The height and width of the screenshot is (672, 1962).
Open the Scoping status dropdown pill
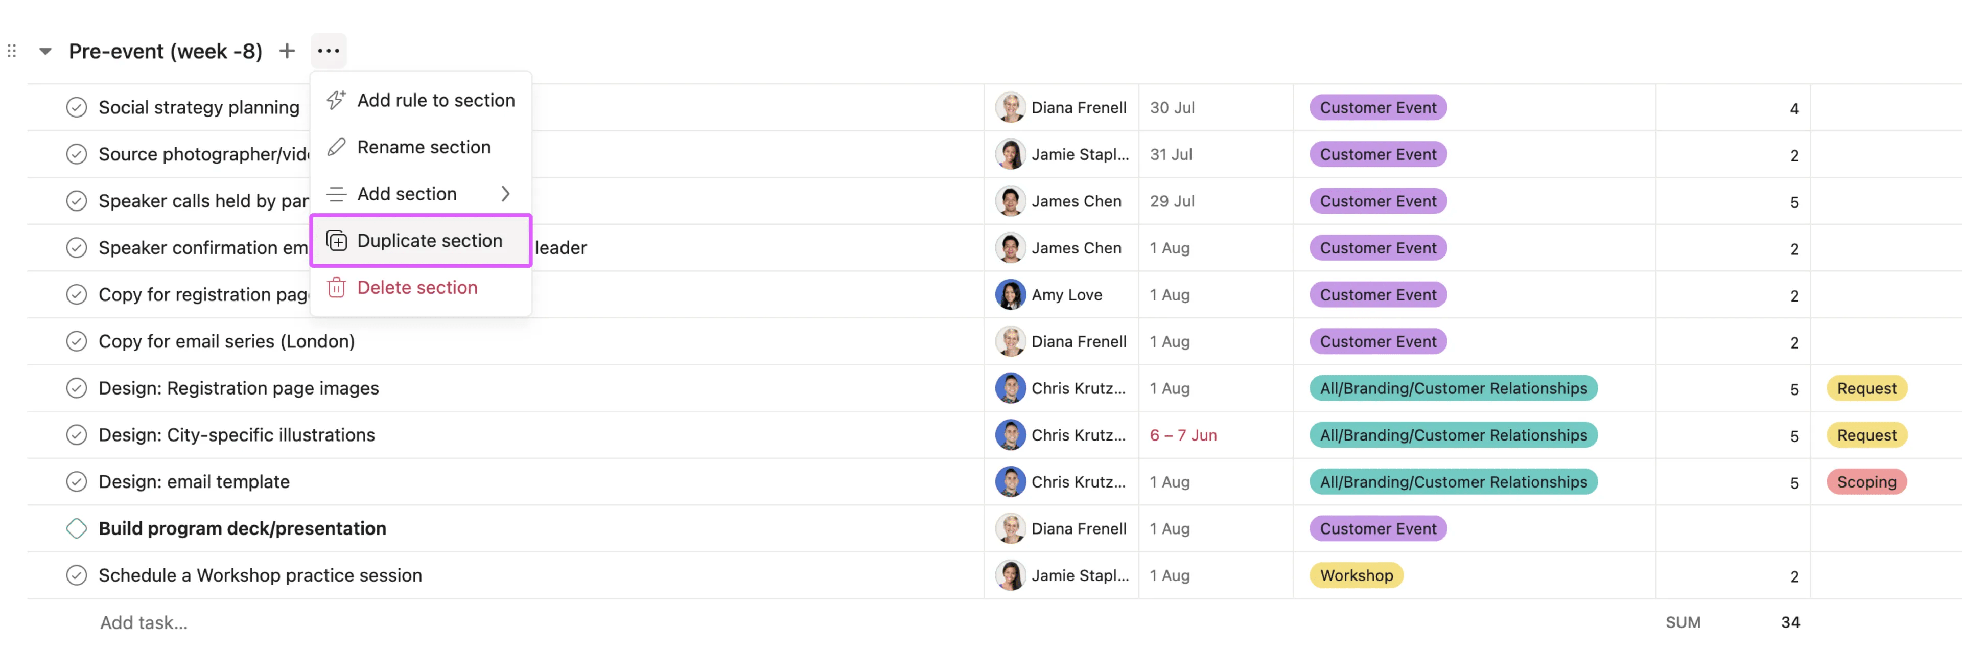[x=1866, y=481]
